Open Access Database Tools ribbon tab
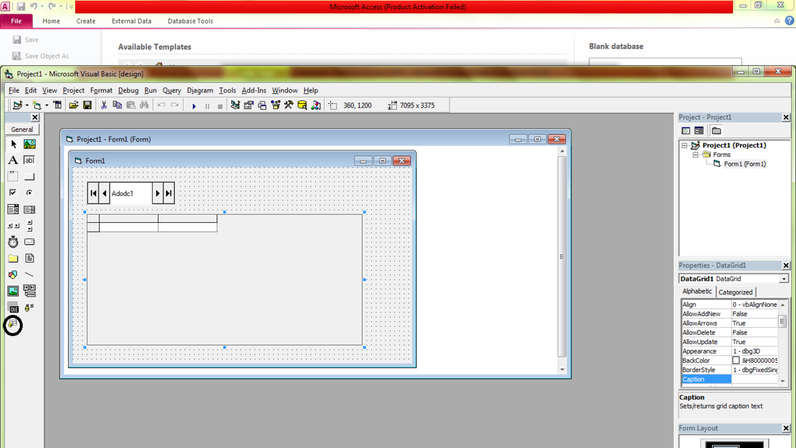 pos(190,21)
